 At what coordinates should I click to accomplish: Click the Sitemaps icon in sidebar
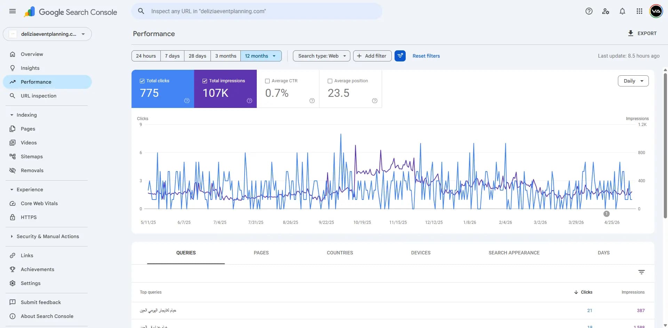[x=13, y=157]
